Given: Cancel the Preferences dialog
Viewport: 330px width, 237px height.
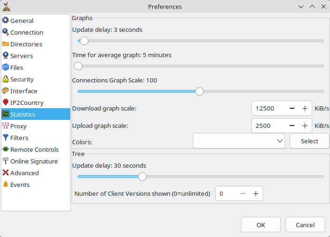Looking at the screenshot, I should pyautogui.click(x=305, y=225).
